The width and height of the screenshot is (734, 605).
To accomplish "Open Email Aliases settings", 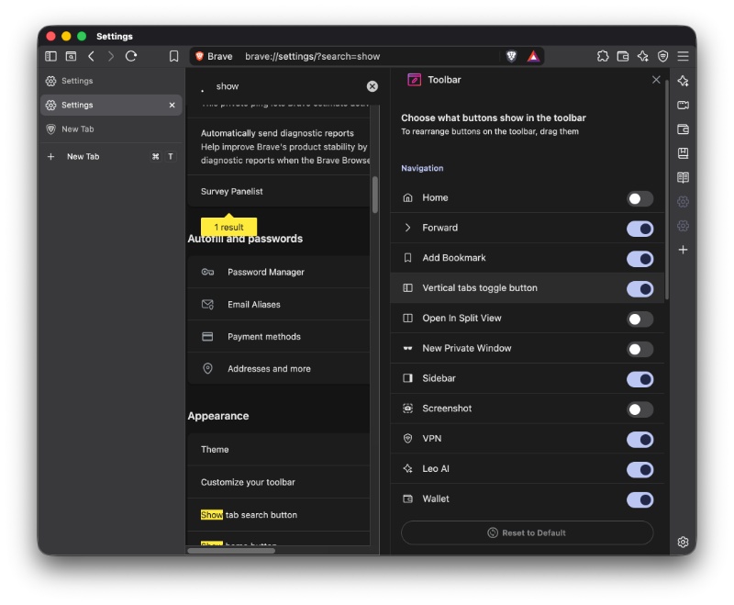I will coord(279,305).
